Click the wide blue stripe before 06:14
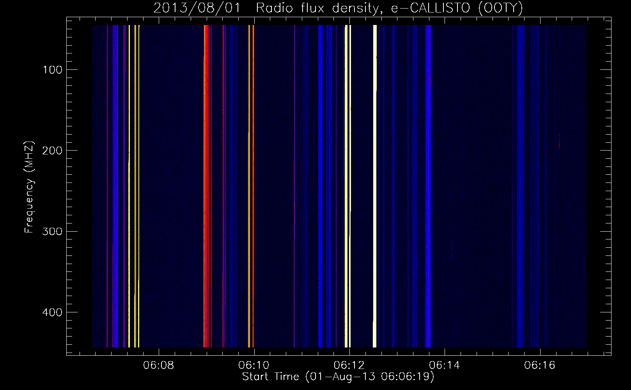This screenshot has height=390, width=631. coord(428,186)
